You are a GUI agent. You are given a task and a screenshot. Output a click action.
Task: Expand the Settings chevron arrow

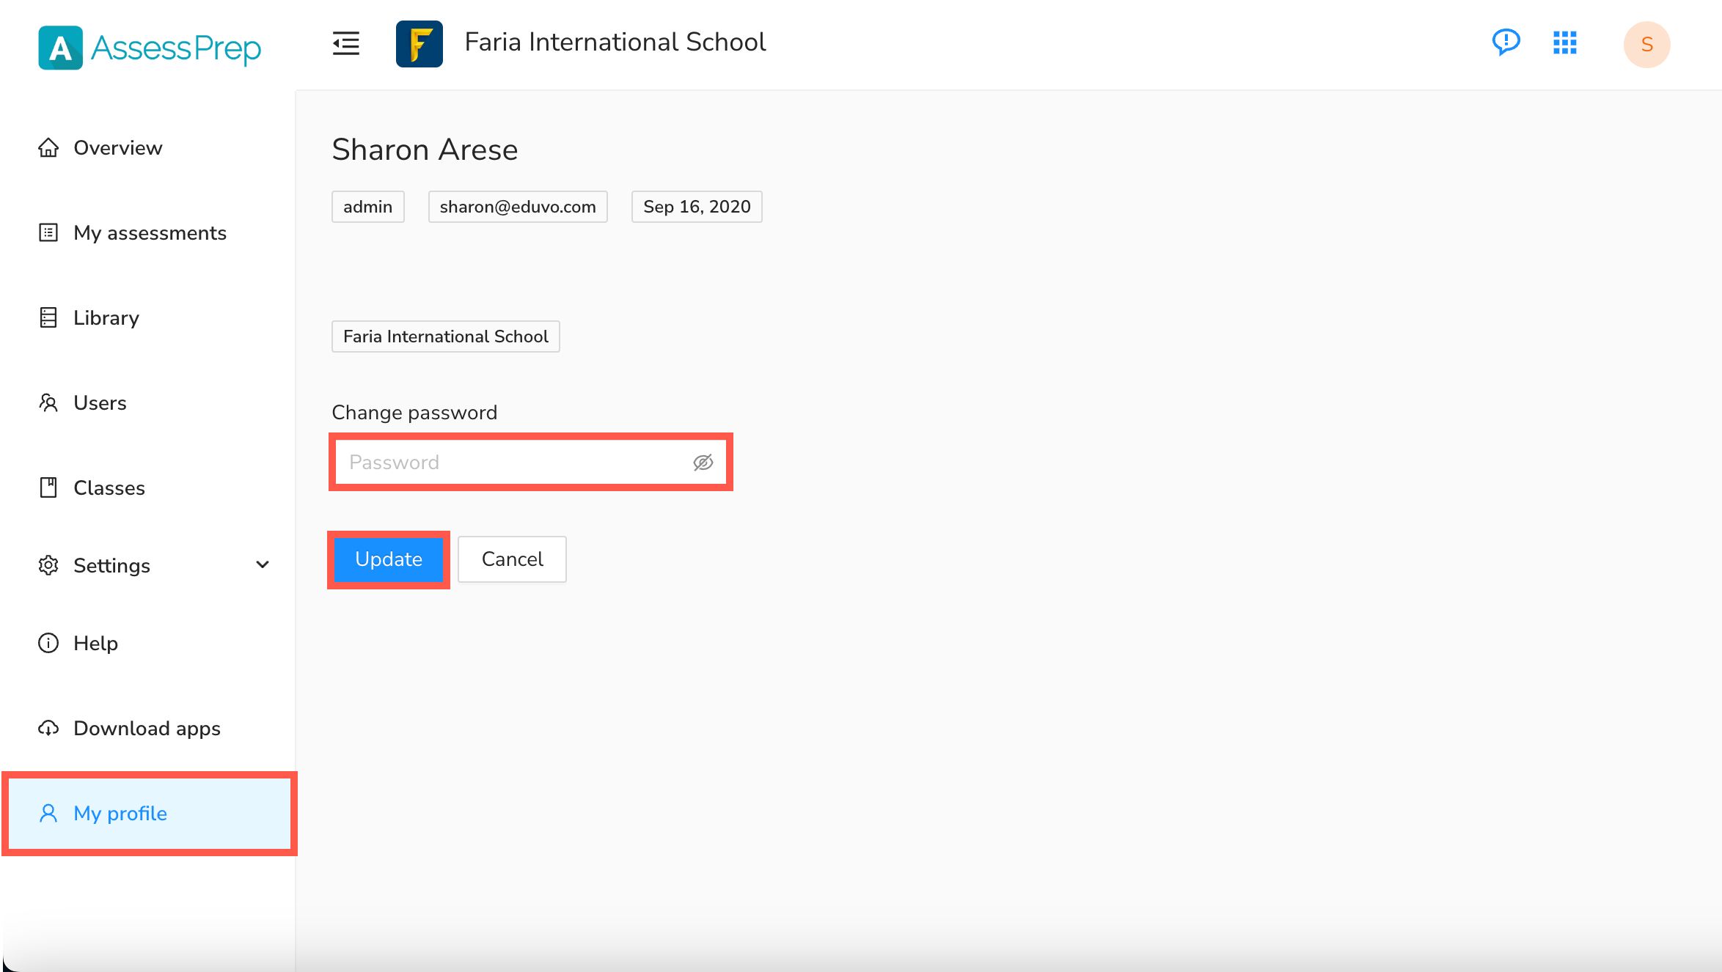coord(262,565)
